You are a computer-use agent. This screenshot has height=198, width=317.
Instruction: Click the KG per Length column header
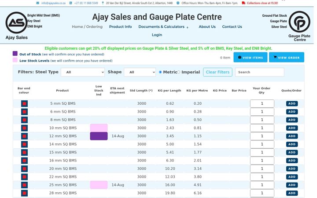pos(170,91)
